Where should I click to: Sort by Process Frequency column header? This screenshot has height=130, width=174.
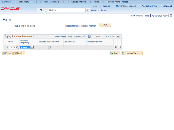pyautogui.click(x=24, y=42)
